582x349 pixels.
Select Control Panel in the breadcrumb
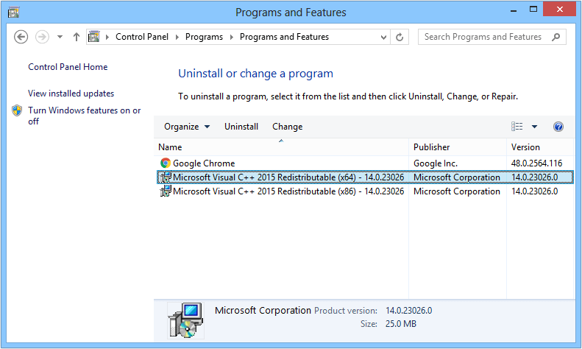click(142, 37)
